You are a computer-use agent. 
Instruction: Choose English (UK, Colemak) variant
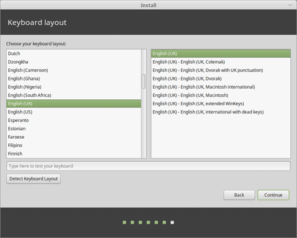[x=221, y=62]
